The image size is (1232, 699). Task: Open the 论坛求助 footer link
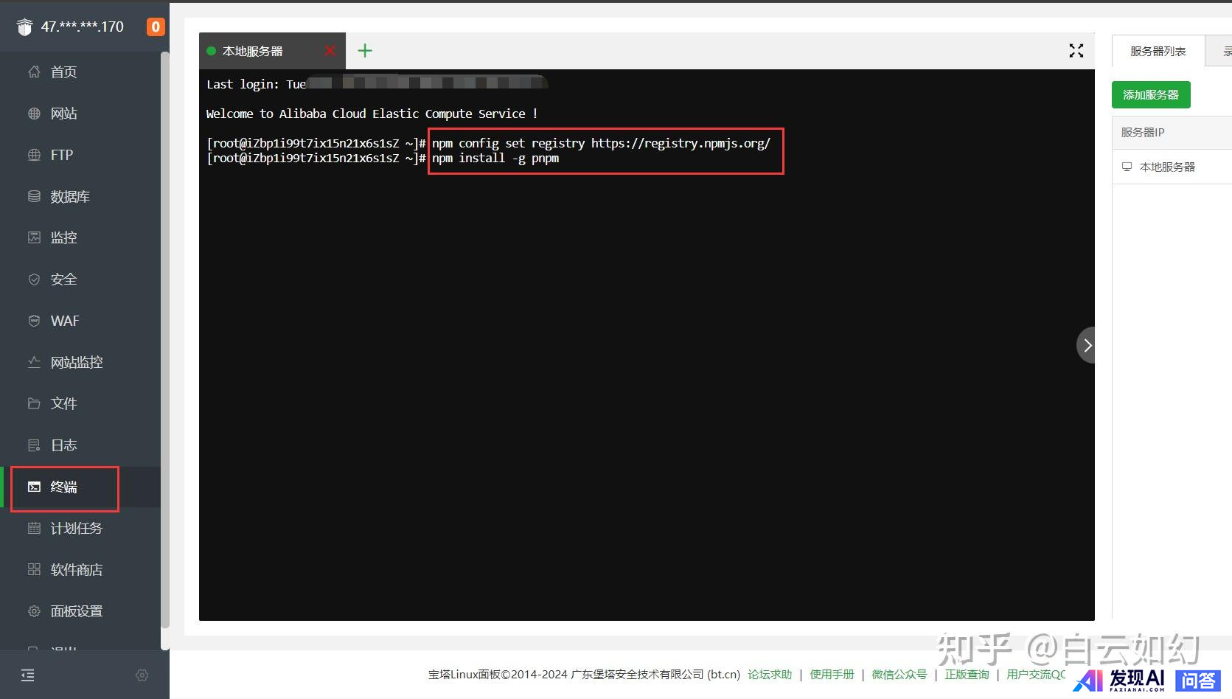[770, 675]
